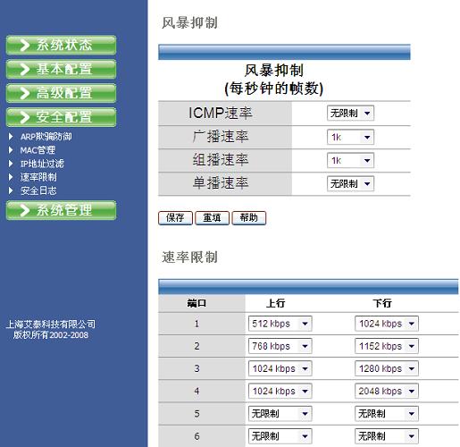460x447 pixels.
Task: Open the 基本配置 menu section
Action: [61, 69]
